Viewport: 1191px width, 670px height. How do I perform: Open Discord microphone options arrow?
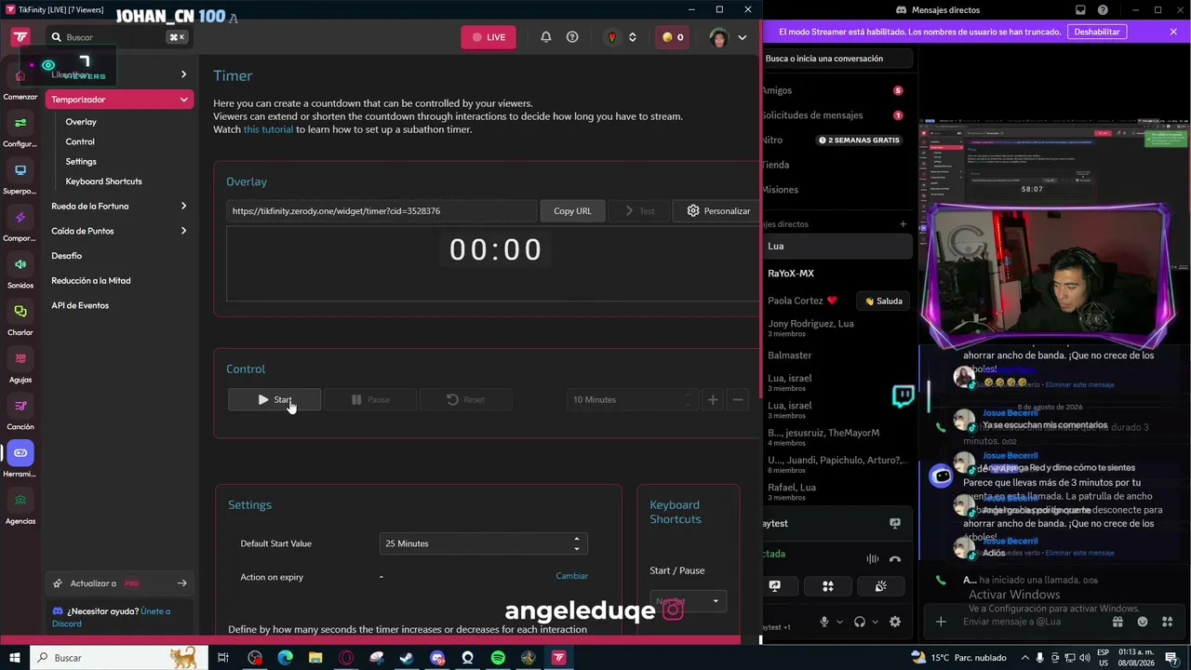pyautogui.click(x=839, y=622)
